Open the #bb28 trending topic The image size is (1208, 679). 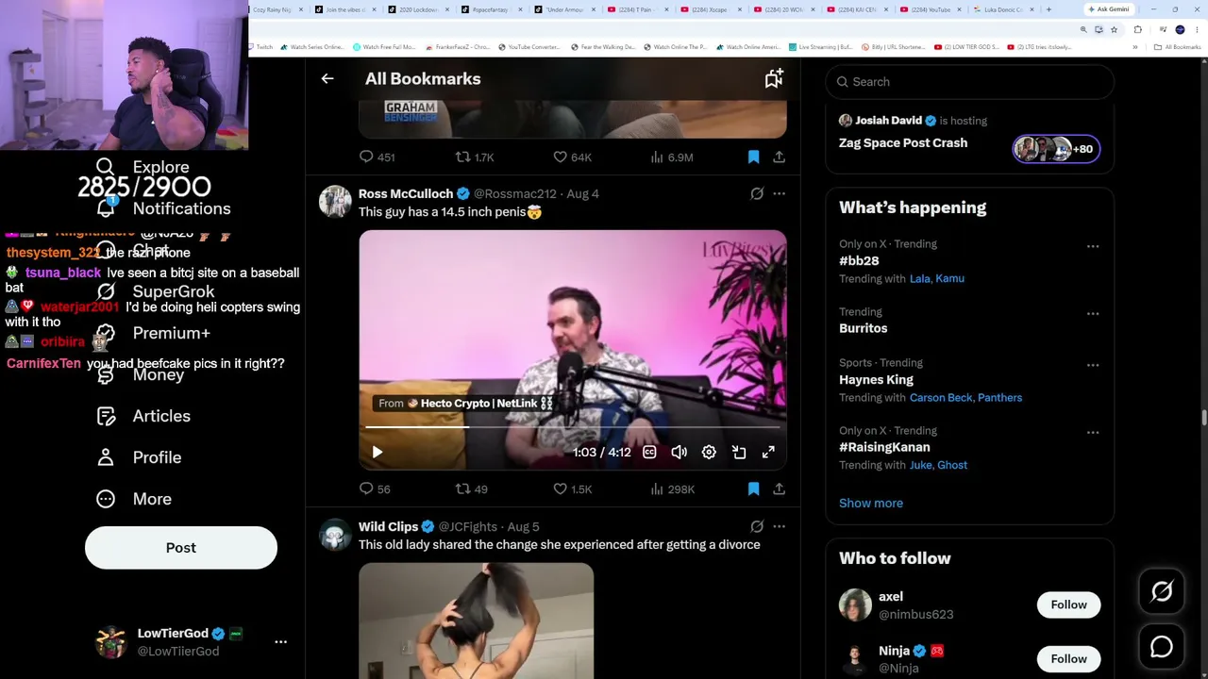tap(859, 261)
